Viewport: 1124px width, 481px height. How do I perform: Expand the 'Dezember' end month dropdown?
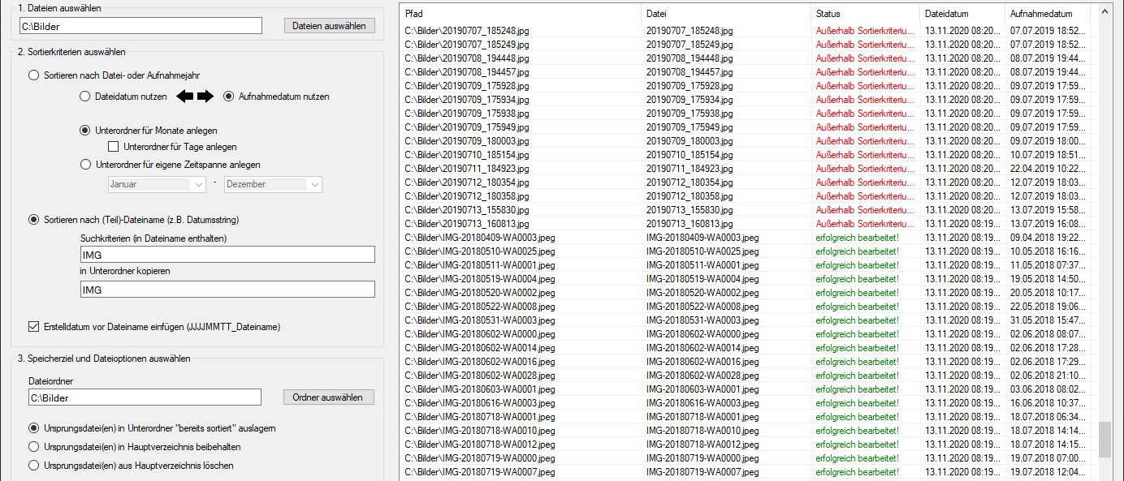(x=273, y=184)
